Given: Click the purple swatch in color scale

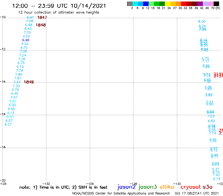Looking at the screenshot, I should 200,4.
